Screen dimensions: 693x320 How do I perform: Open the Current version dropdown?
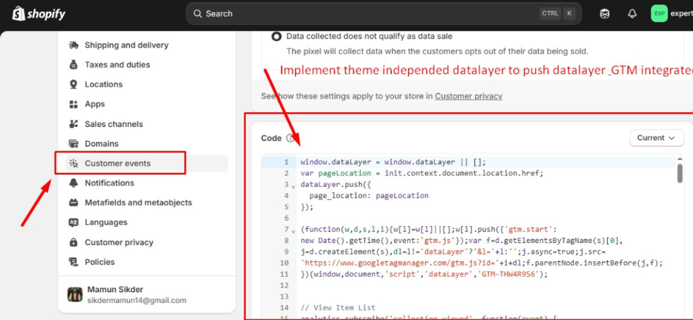point(656,138)
